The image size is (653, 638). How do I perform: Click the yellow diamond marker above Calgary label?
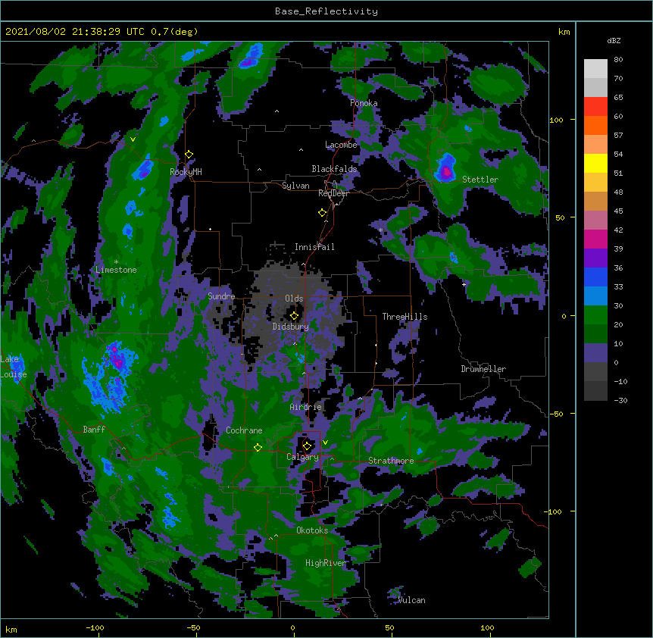(307, 446)
